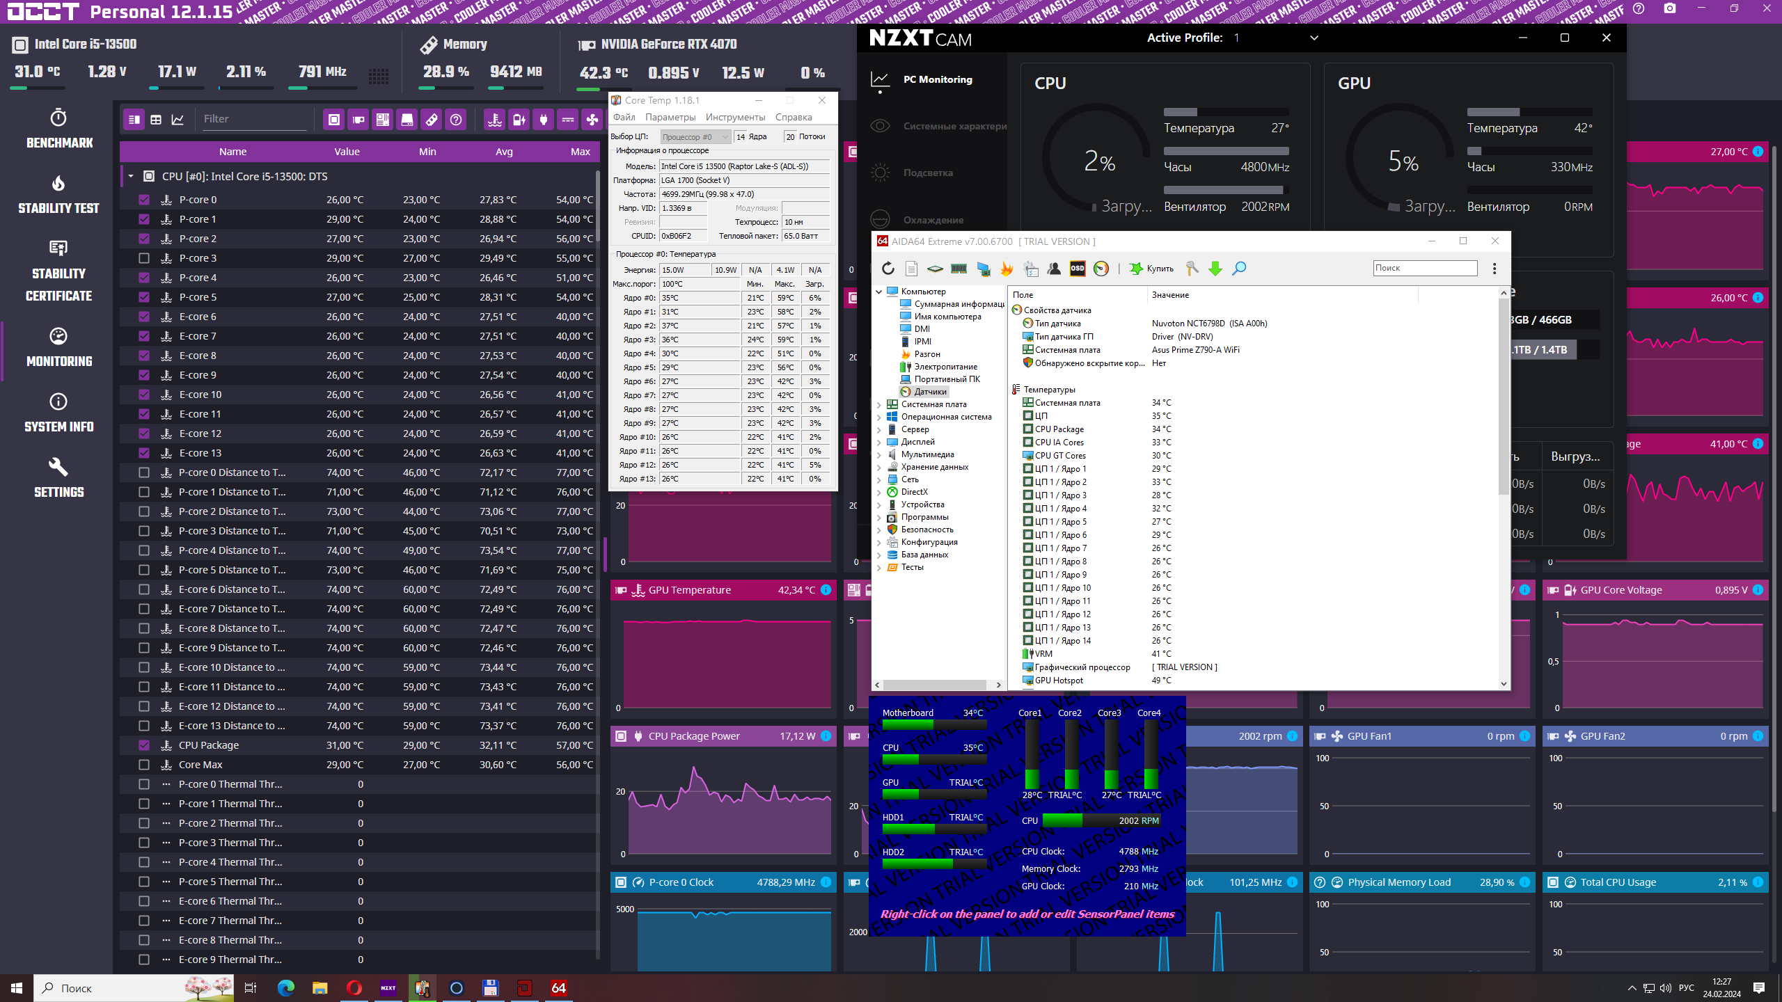Click the OCCT screenshot camera icon
1782x1002 pixels.
(x=1670, y=9)
